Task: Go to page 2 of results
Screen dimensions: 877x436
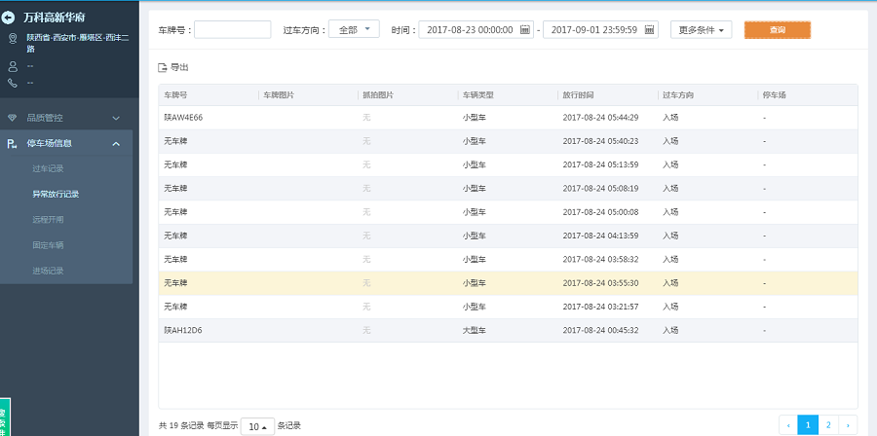Action: pos(828,425)
